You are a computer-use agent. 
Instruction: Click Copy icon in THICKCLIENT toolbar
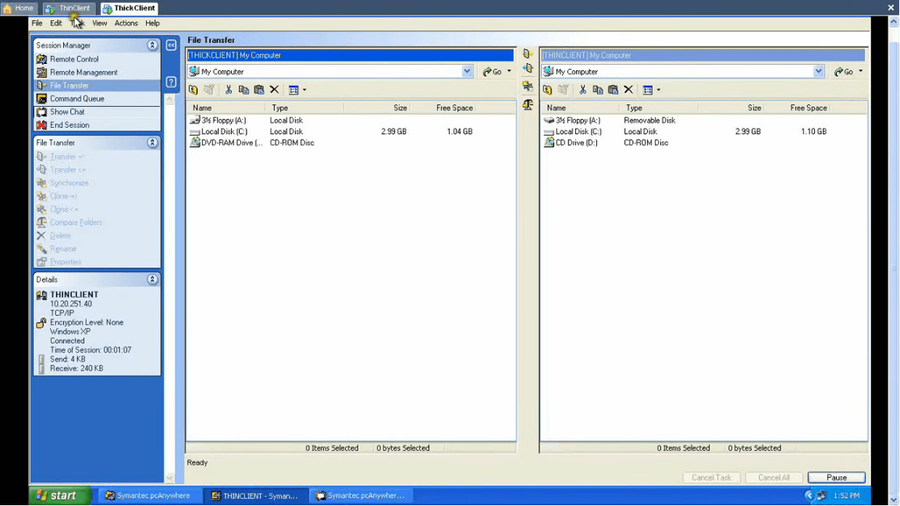click(244, 90)
